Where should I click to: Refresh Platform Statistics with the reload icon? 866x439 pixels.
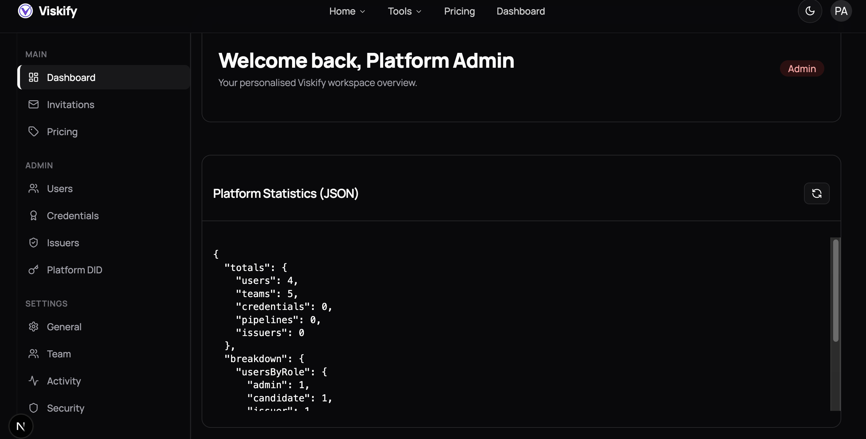(817, 193)
